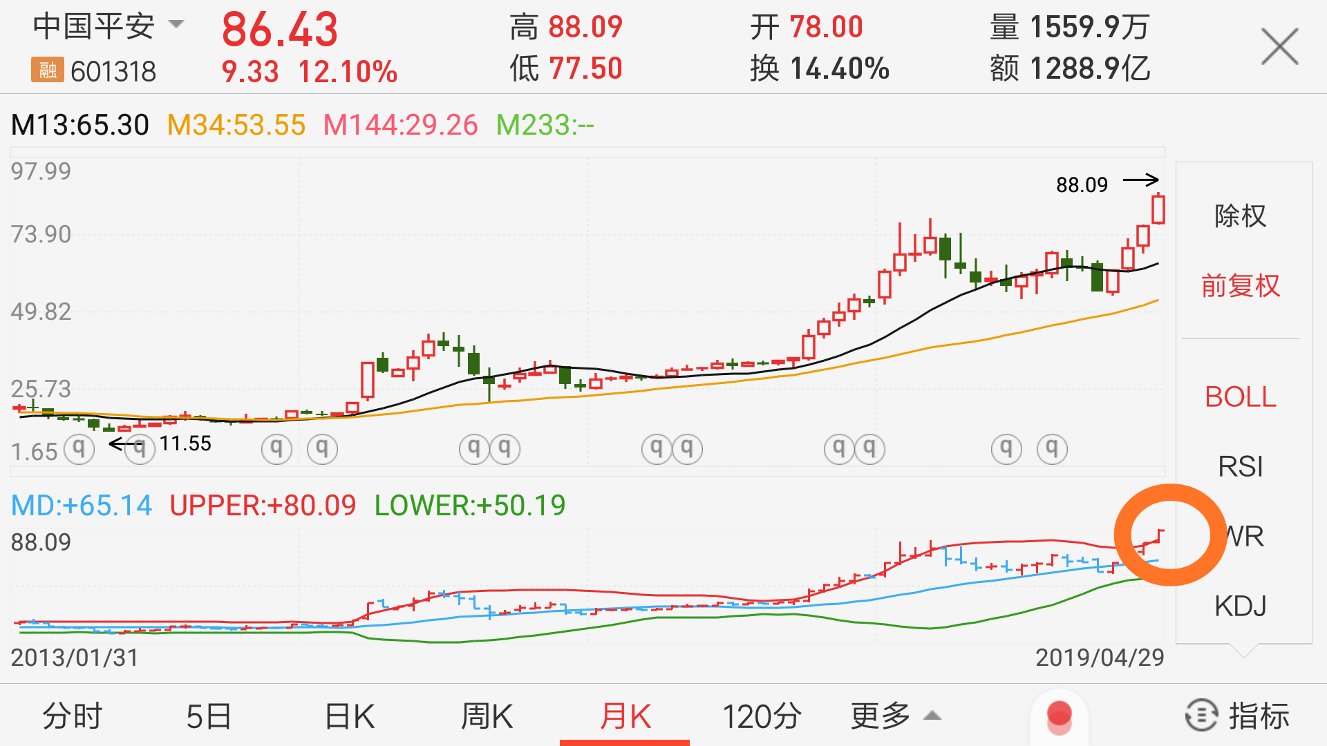The height and width of the screenshot is (746, 1327).
Task: Tap the q marker left of 11.55 label
Action: pyautogui.click(x=140, y=449)
